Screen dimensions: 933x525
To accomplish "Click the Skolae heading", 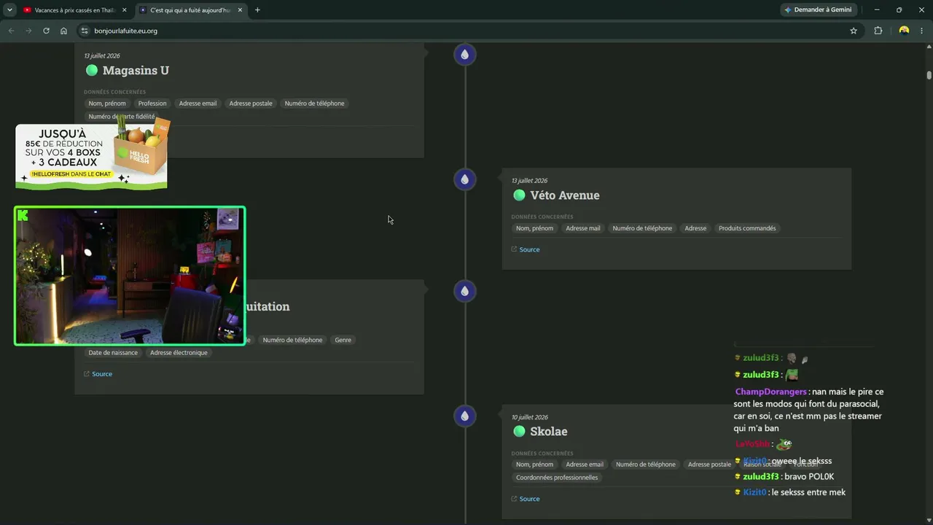I will click(549, 432).
